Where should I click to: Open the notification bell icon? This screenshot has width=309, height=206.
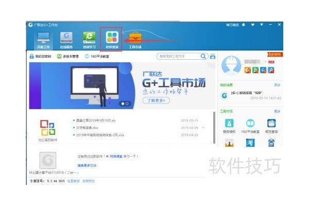click(244, 25)
